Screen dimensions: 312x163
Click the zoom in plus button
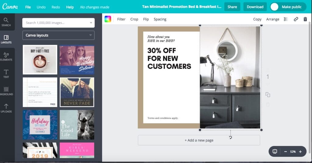300,151
